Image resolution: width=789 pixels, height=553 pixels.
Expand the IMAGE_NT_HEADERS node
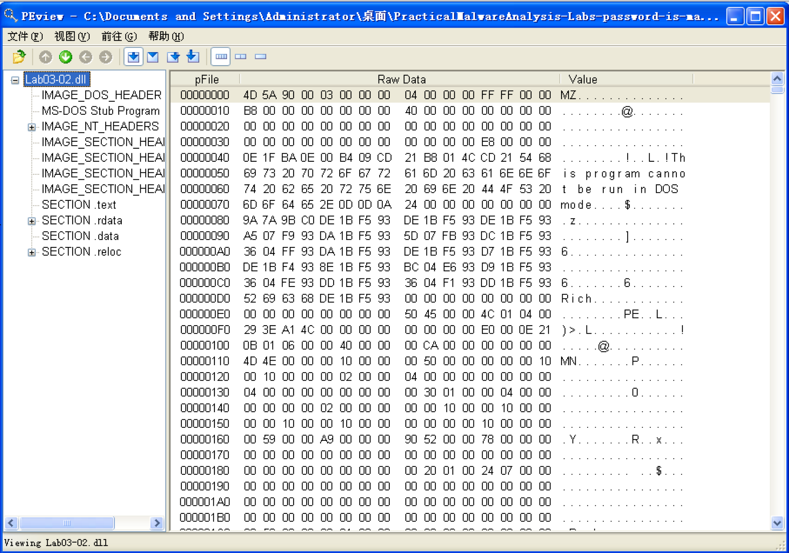tap(32, 127)
